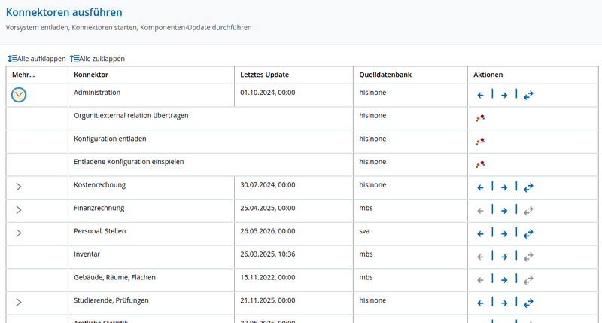
Task: Click double-arrow icon in Personal, Stellen row
Action: 528,233
